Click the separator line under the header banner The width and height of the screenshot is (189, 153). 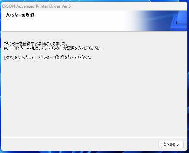[x=94, y=31]
